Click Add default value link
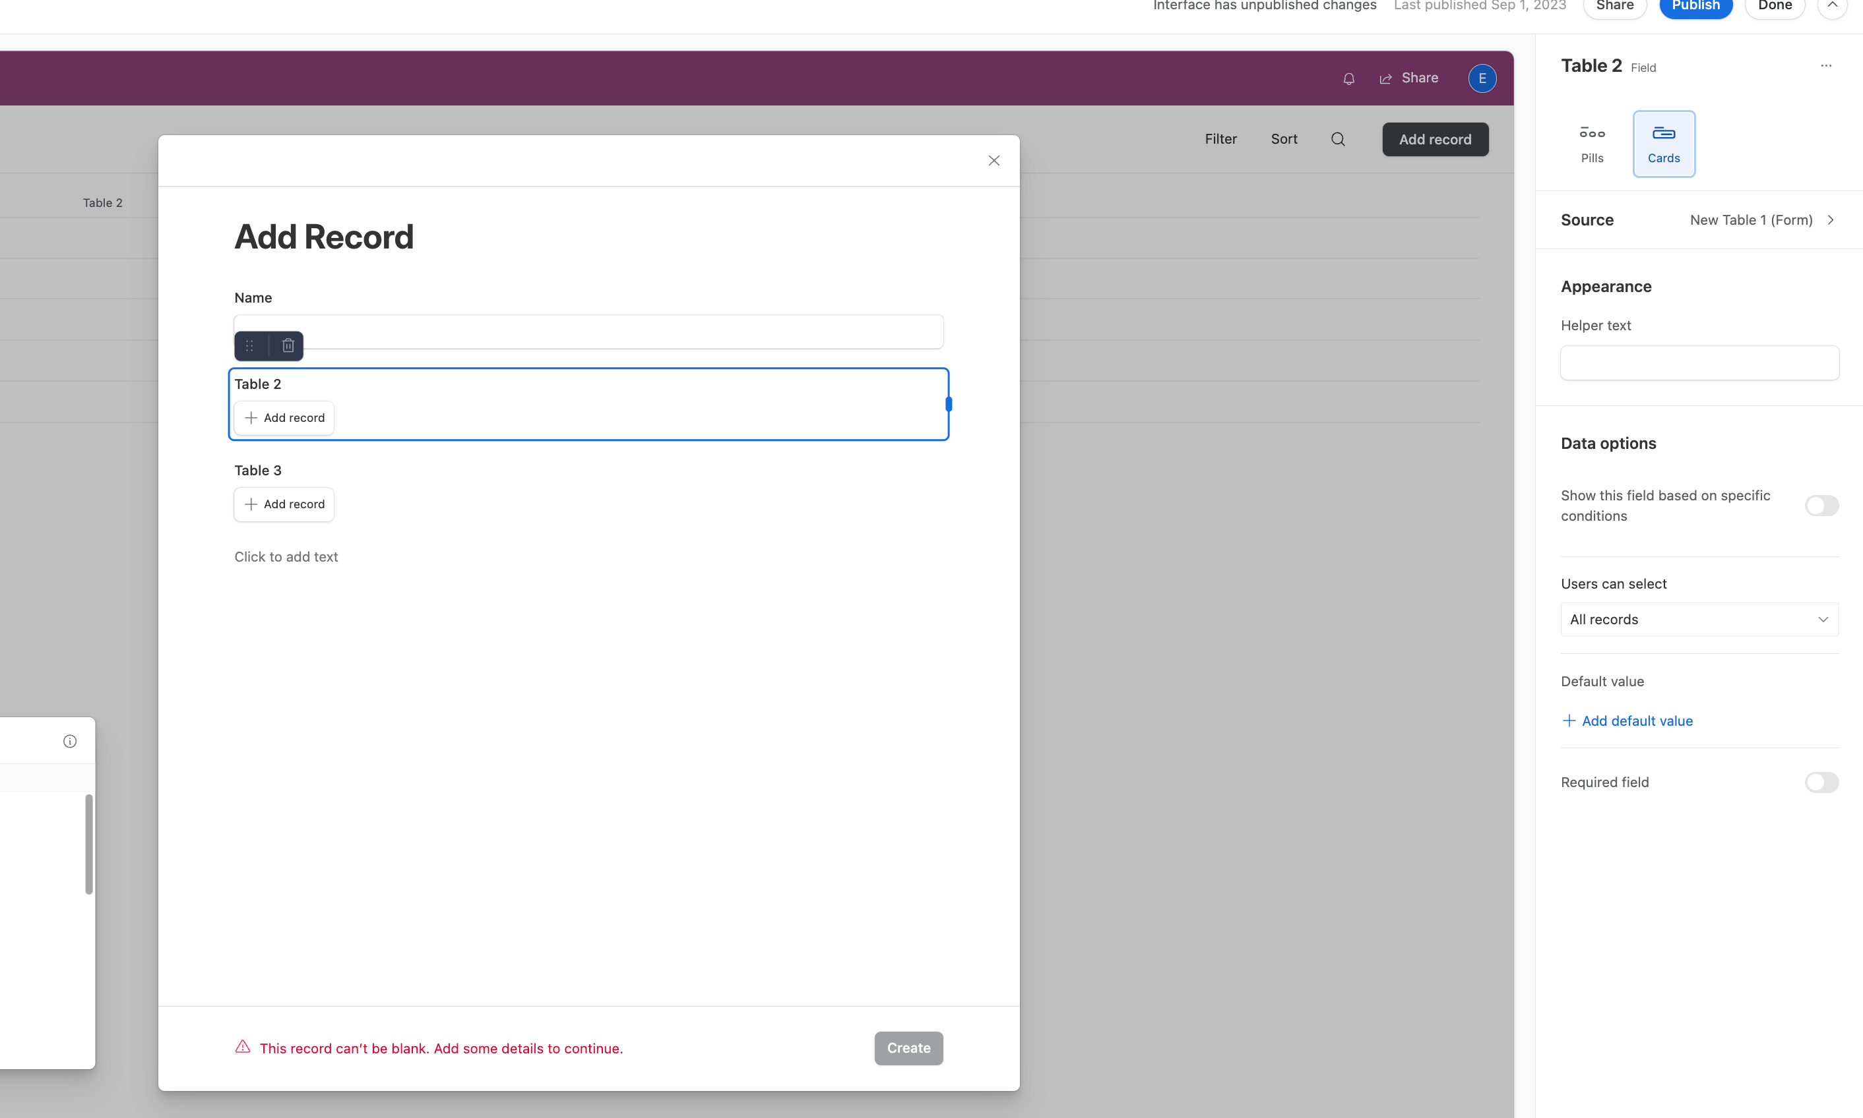Image resolution: width=1863 pixels, height=1118 pixels. pos(1627,721)
